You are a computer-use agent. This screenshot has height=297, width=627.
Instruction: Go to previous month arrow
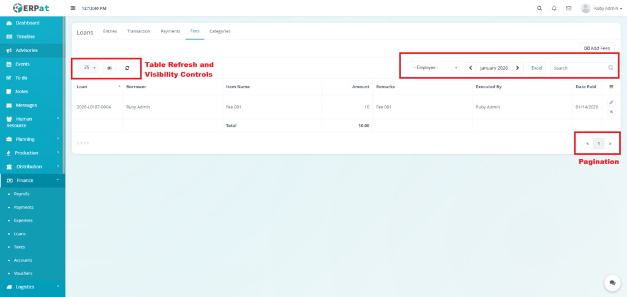(x=470, y=68)
